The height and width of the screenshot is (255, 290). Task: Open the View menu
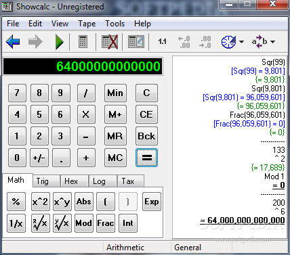(60, 24)
